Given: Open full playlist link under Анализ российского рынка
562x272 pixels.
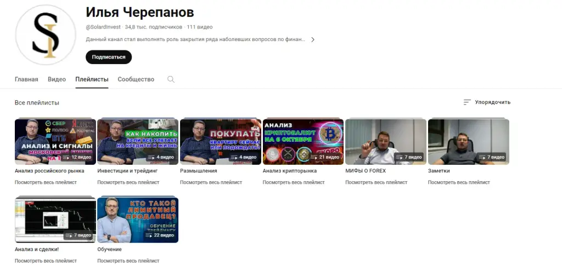Looking at the screenshot, I should coord(46,182).
